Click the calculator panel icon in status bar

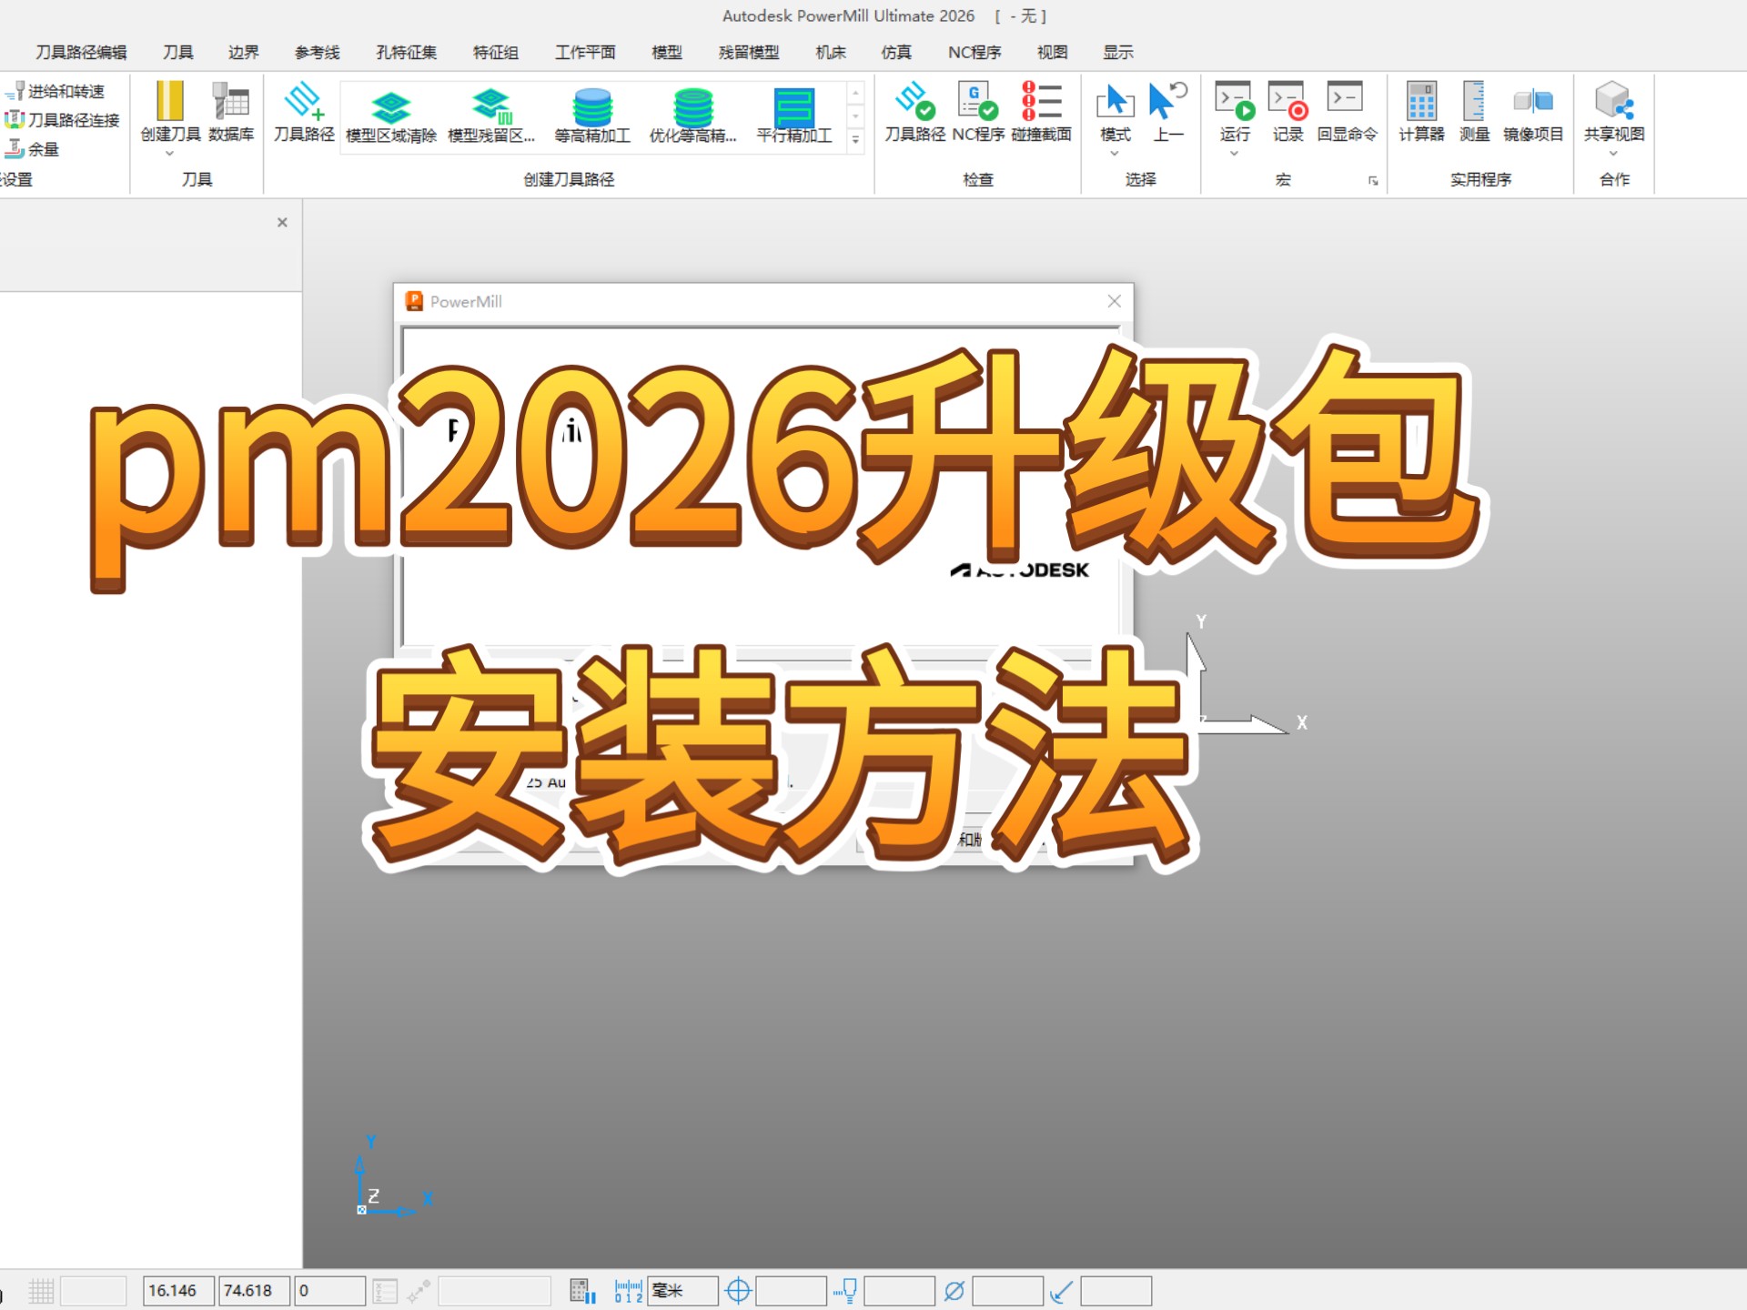click(583, 1291)
